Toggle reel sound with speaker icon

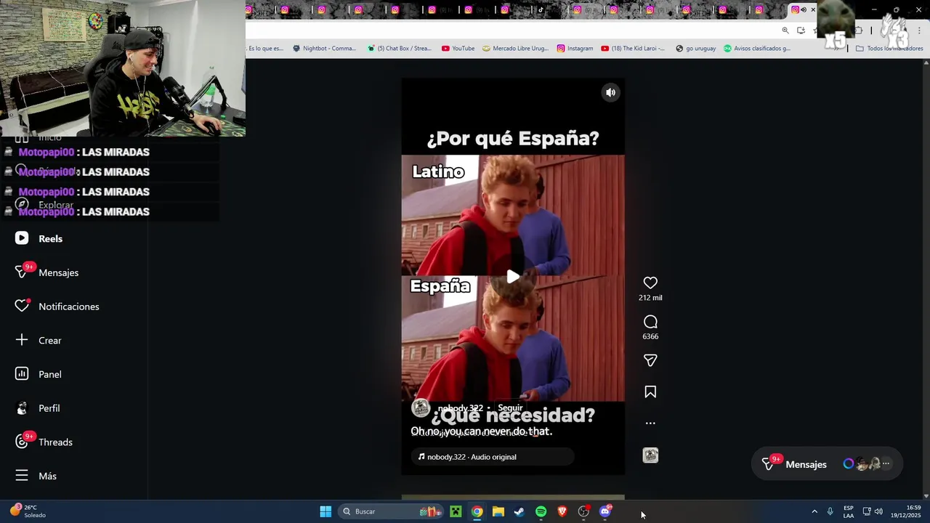611,92
